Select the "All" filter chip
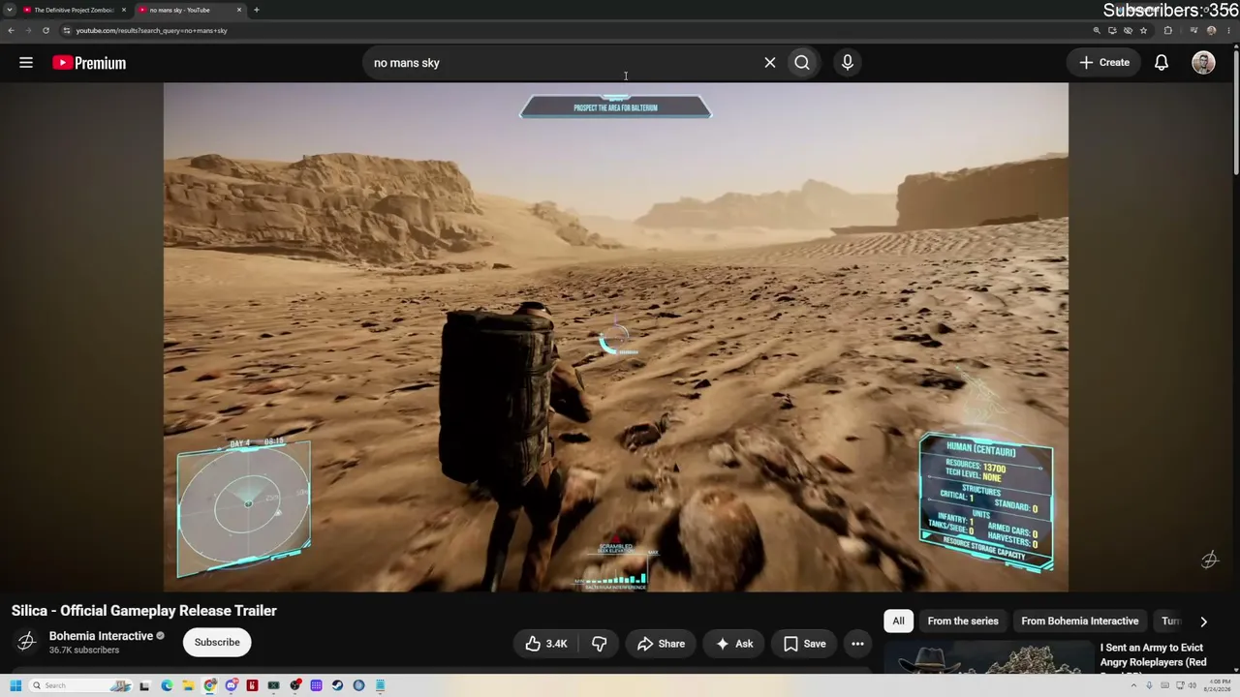The height and width of the screenshot is (697, 1240). pos(898,621)
